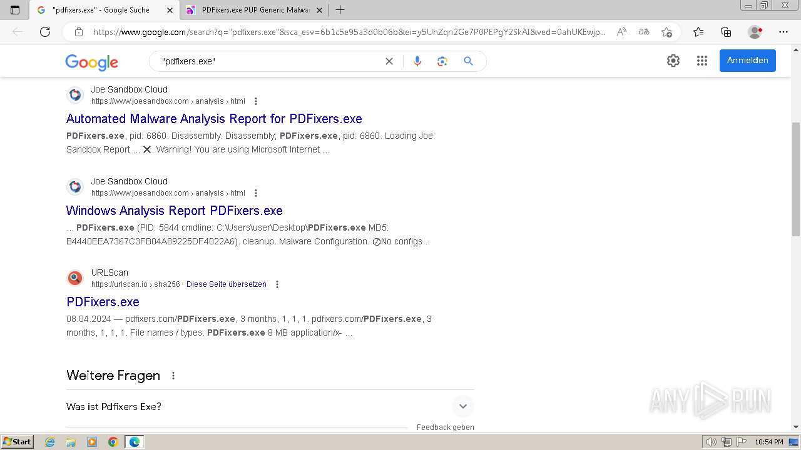View site information lock icon
The image size is (801, 450).
pyautogui.click(x=79, y=32)
